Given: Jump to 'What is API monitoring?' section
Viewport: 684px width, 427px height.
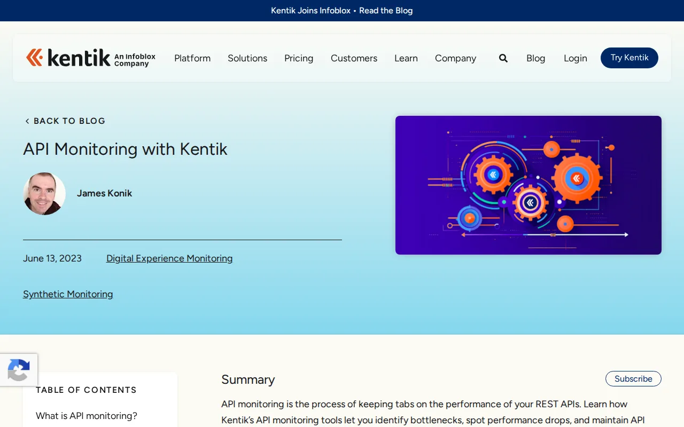Looking at the screenshot, I should [87, 416].
